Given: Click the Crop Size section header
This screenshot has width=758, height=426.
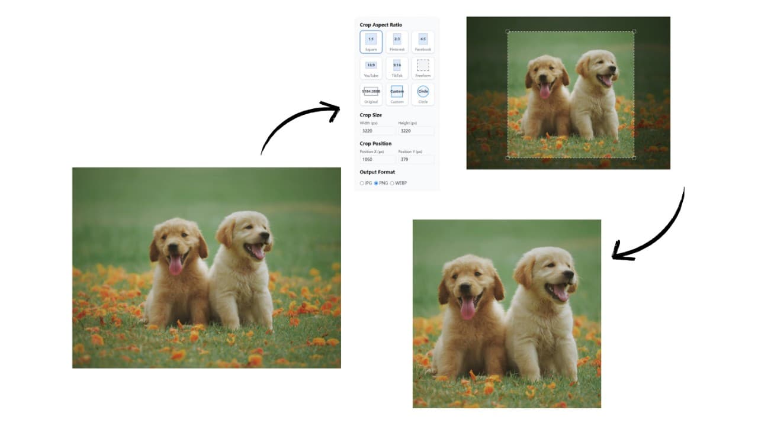Looking at the screenshot, I should click(x=370, y=115).
